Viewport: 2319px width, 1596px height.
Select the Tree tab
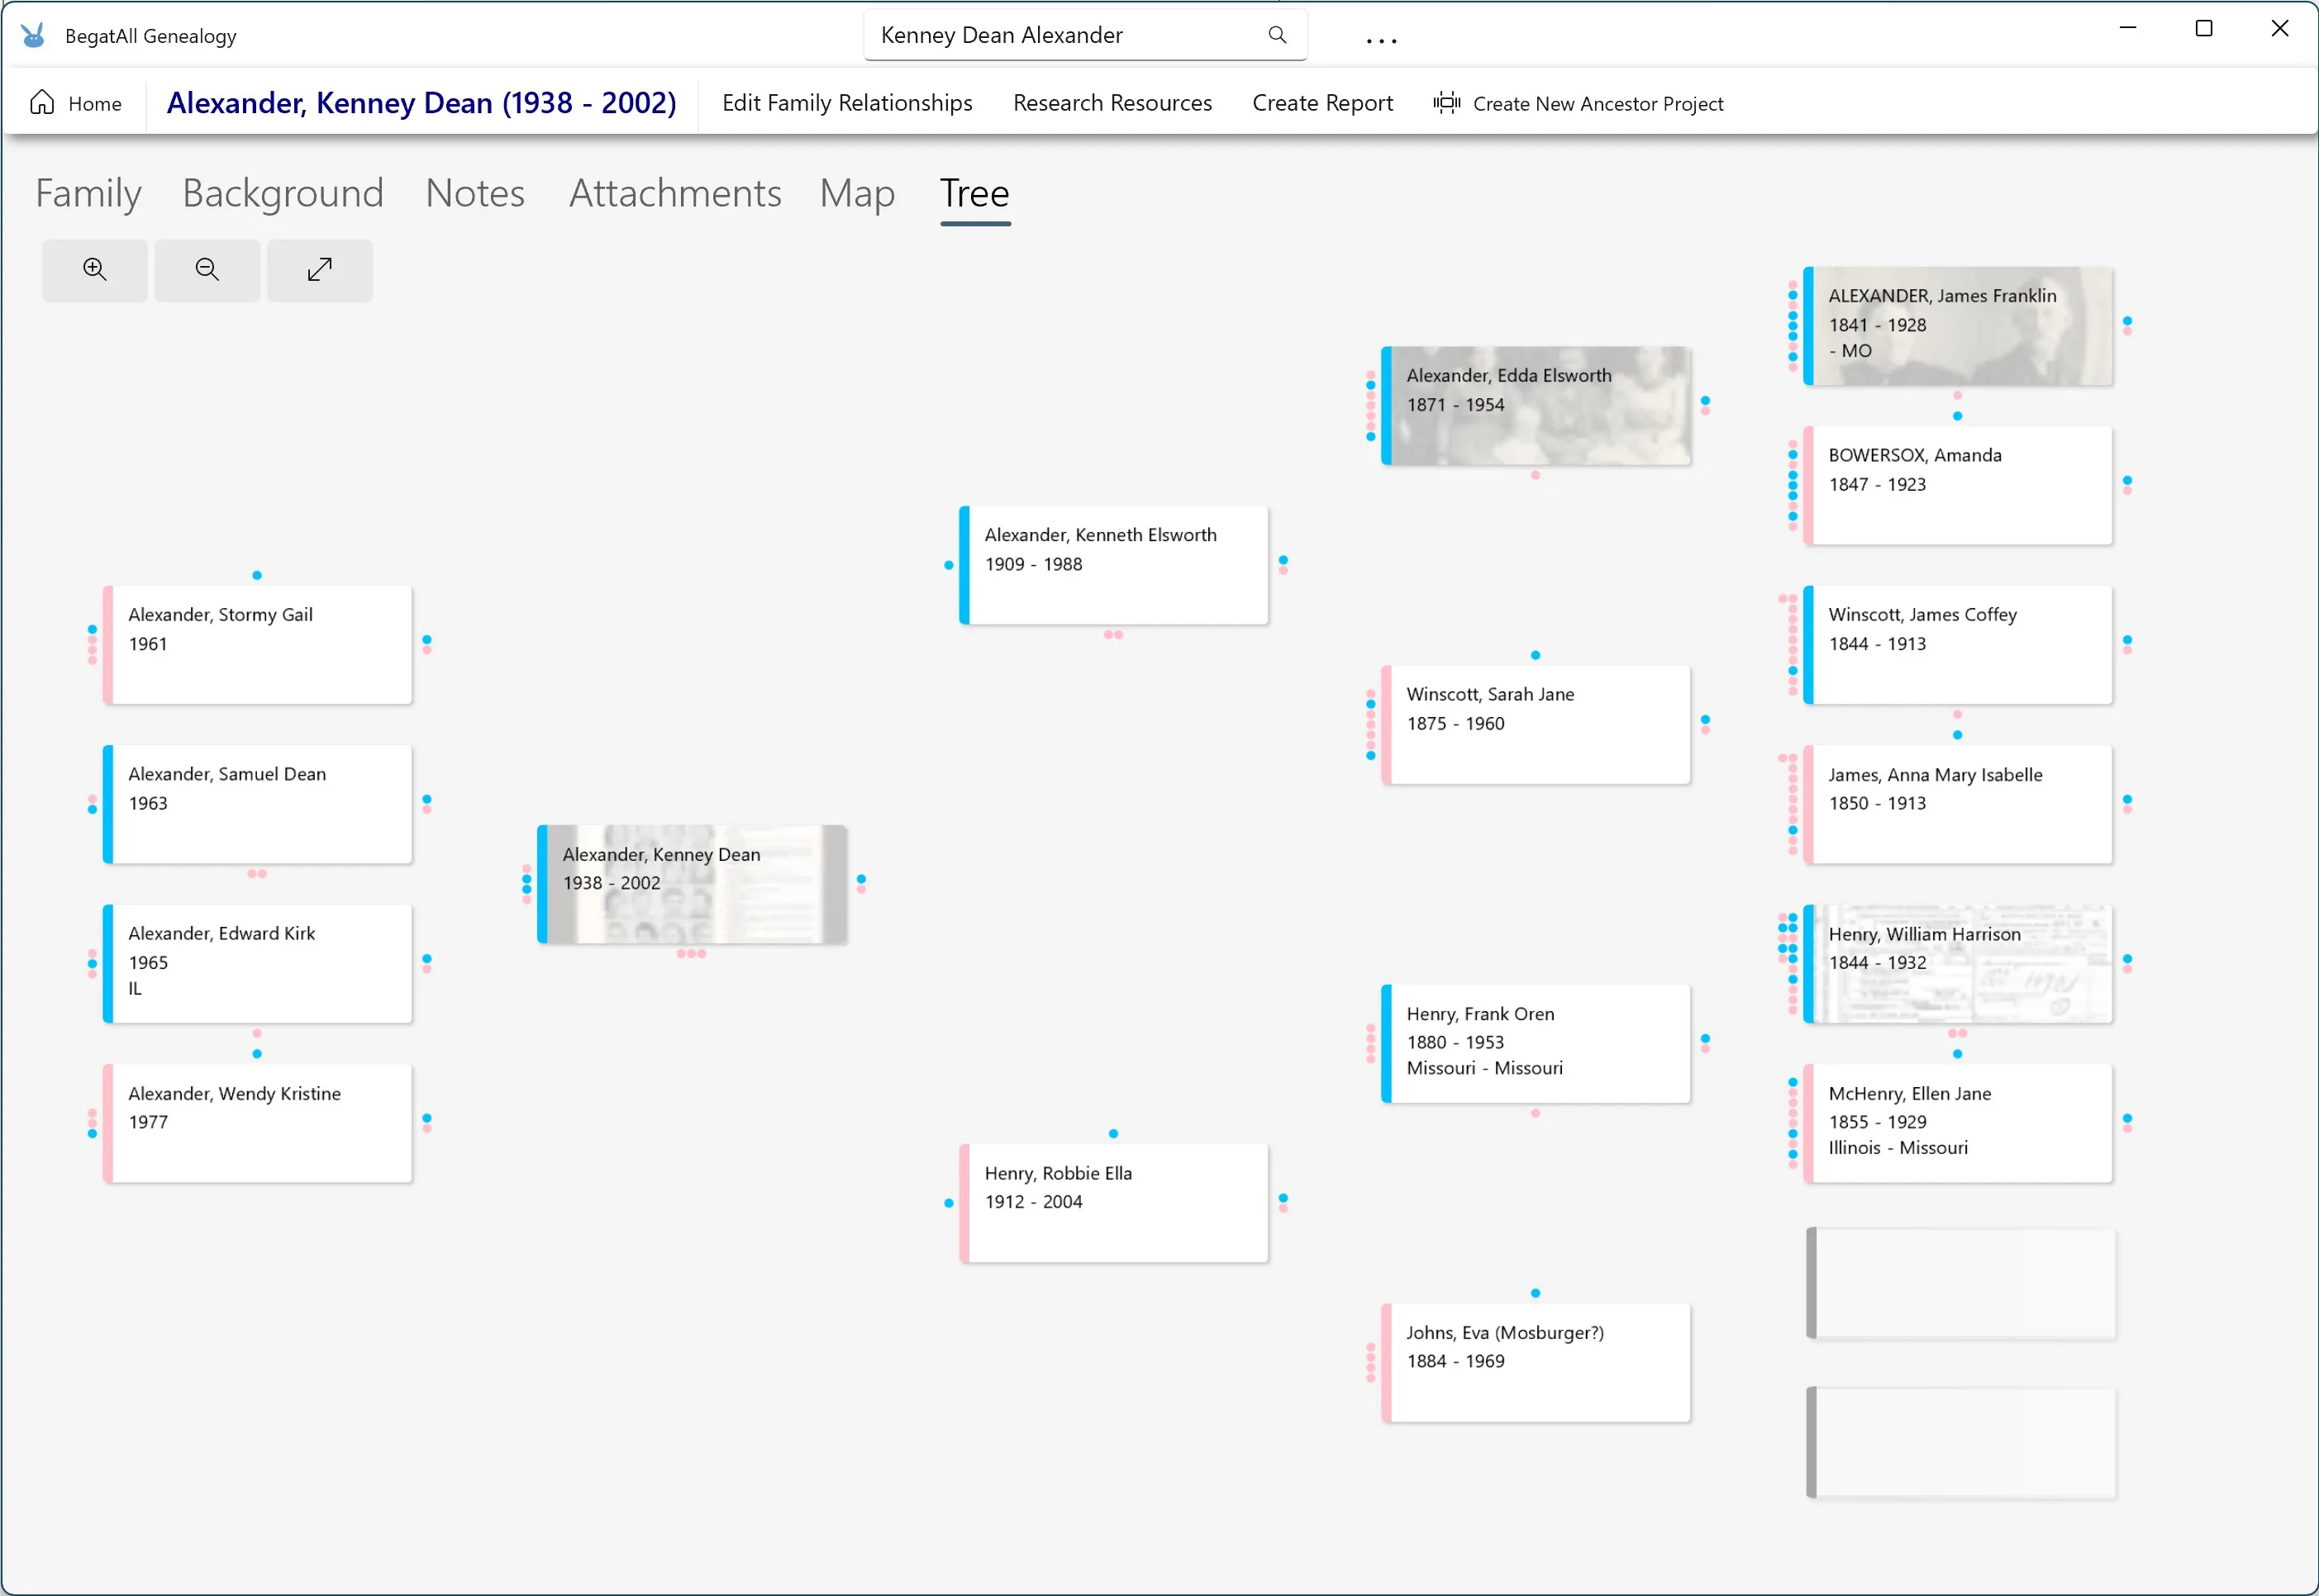coord(975,194)
